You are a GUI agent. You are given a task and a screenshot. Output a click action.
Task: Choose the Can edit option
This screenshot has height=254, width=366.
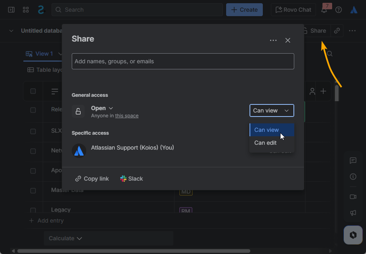point(272,143)
